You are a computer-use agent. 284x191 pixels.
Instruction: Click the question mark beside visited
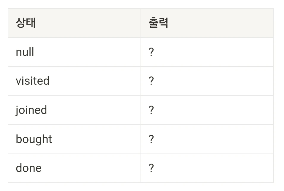151,81
